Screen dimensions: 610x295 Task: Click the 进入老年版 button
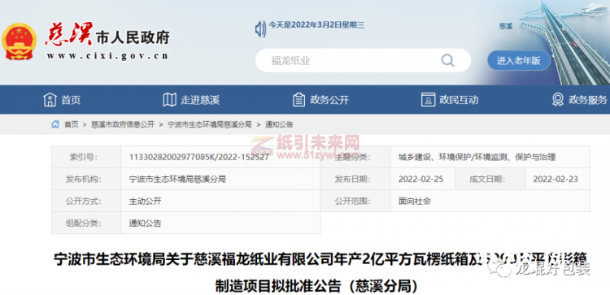(x=519, y=61)
